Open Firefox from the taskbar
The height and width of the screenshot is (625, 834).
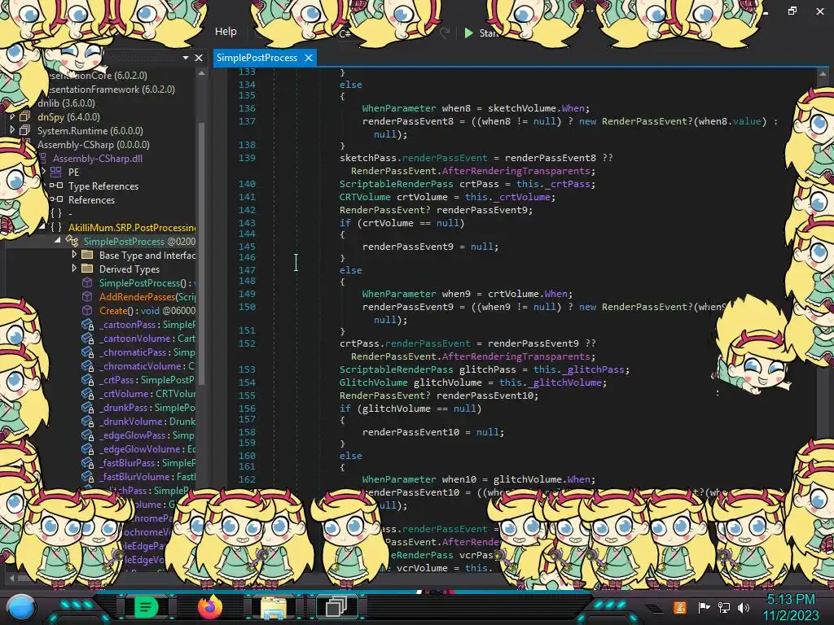(210, 606)
